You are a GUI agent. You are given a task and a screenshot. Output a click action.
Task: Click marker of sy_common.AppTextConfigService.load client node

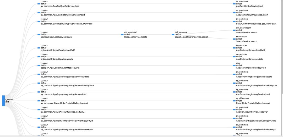(39, 4)
